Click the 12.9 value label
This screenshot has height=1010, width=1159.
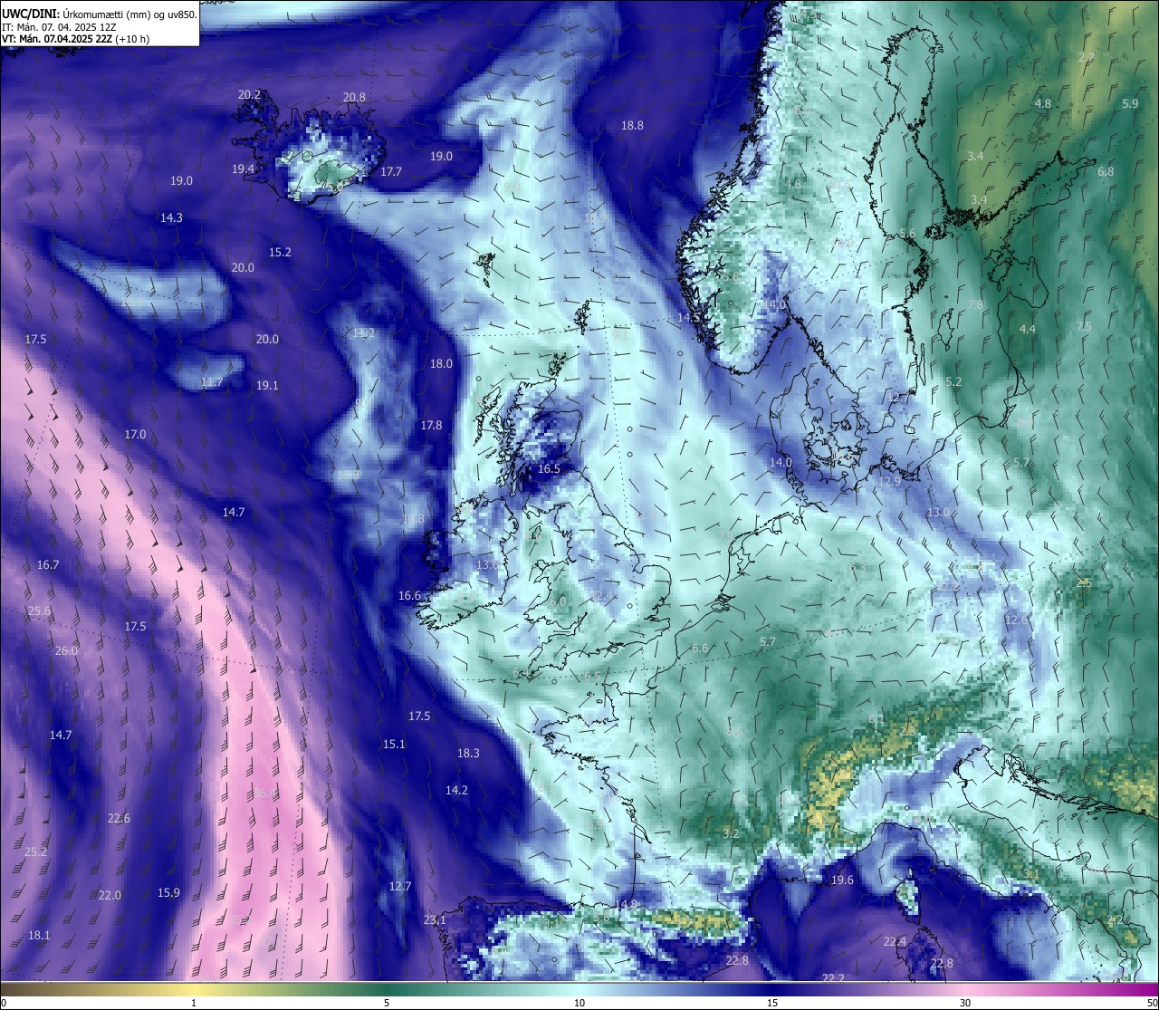point(889,482)
